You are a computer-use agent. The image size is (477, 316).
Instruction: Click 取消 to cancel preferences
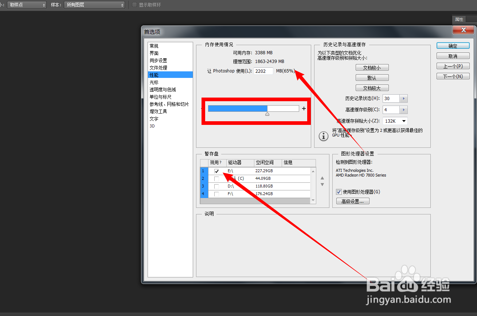(453, 56)
